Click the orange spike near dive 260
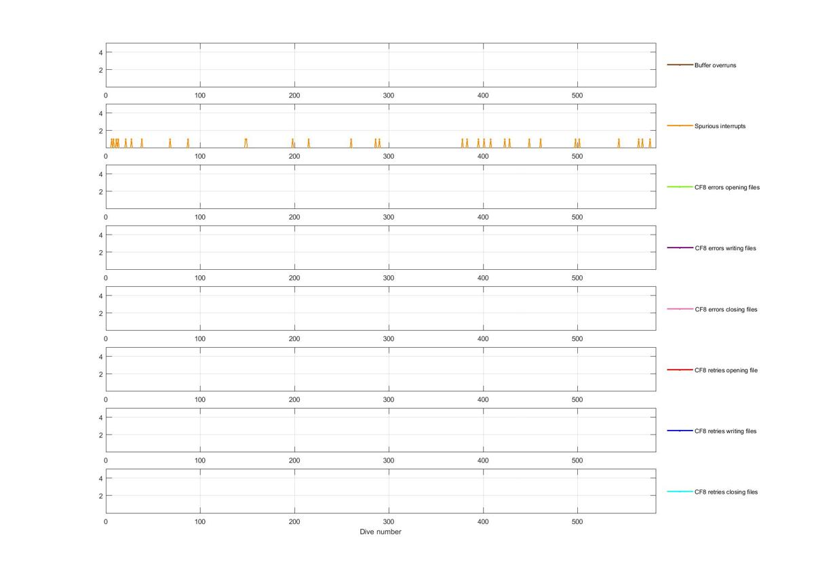Image resolution: width=814 pixels, height=577 pixels. [x=351, y=143]
